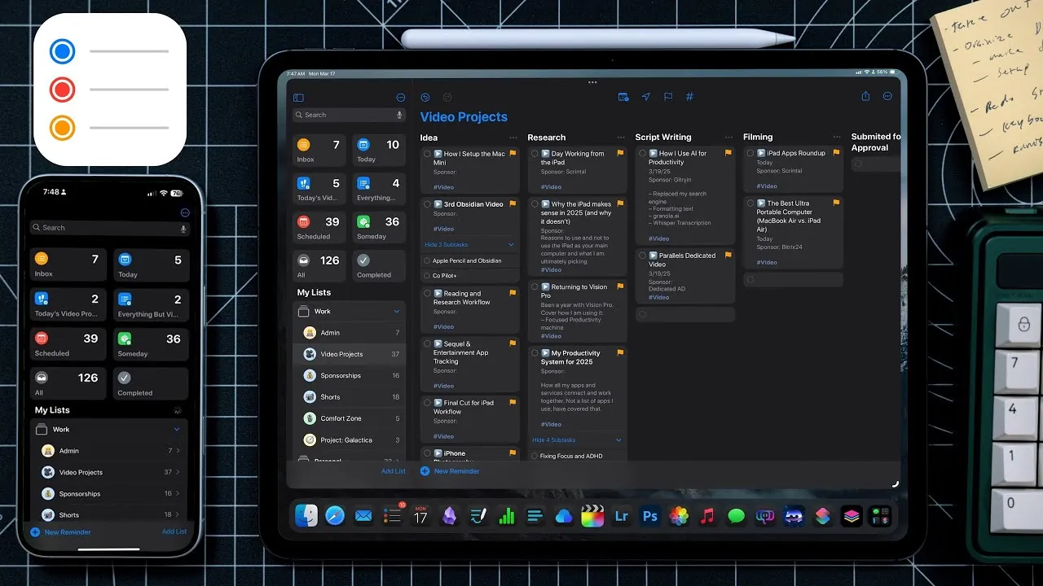The width and height of the screenshot is (1043, 586).
Task: Select the Admin list in iPad sidebar
Action: [x=350, y=332]
